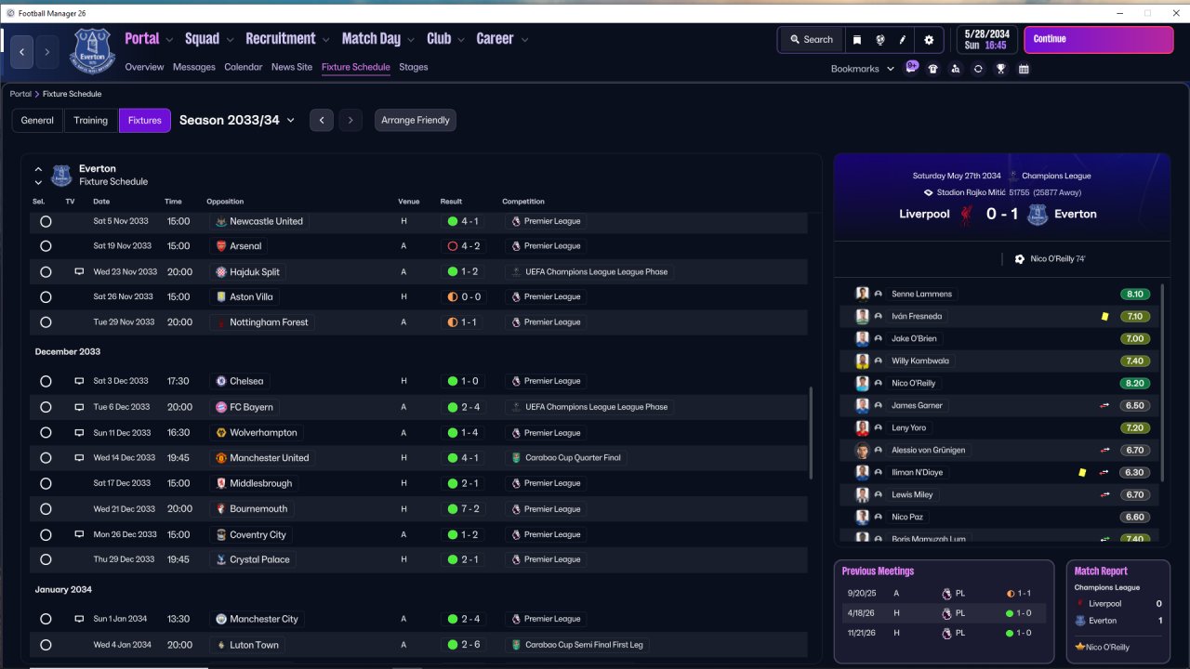Click Arsenal badge in fixture list
Image resolution: width=1190 pixels, height=669 pixels.
(220, 246)
